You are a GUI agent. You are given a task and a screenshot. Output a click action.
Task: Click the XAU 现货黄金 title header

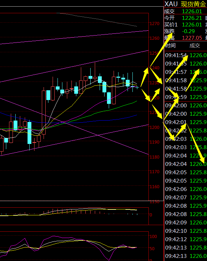[185, 4]
